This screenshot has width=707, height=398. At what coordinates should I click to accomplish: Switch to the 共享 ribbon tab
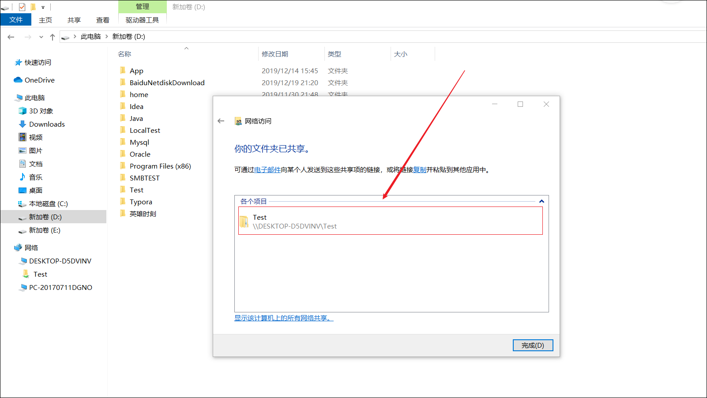(74, 20)
